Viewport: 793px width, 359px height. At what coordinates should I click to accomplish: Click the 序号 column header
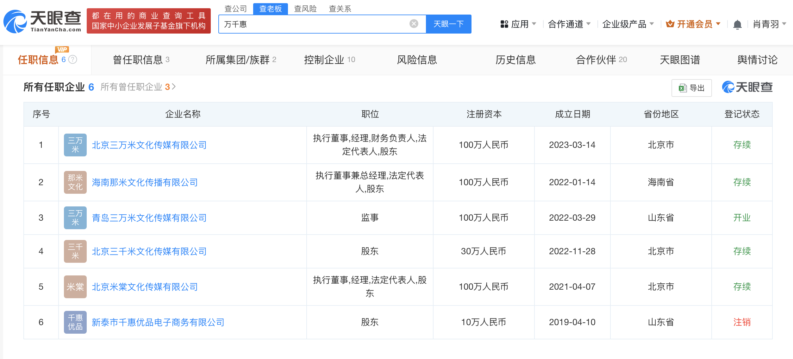point(41,114)
